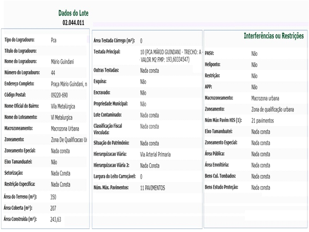
Task: Click the Interferências ou Restrições header
Action: [x=273, y=36]
